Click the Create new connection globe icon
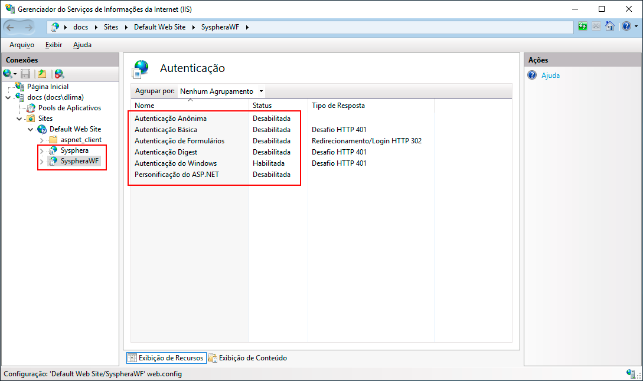This screenshot has height=381, width=643. click(8, 74)
